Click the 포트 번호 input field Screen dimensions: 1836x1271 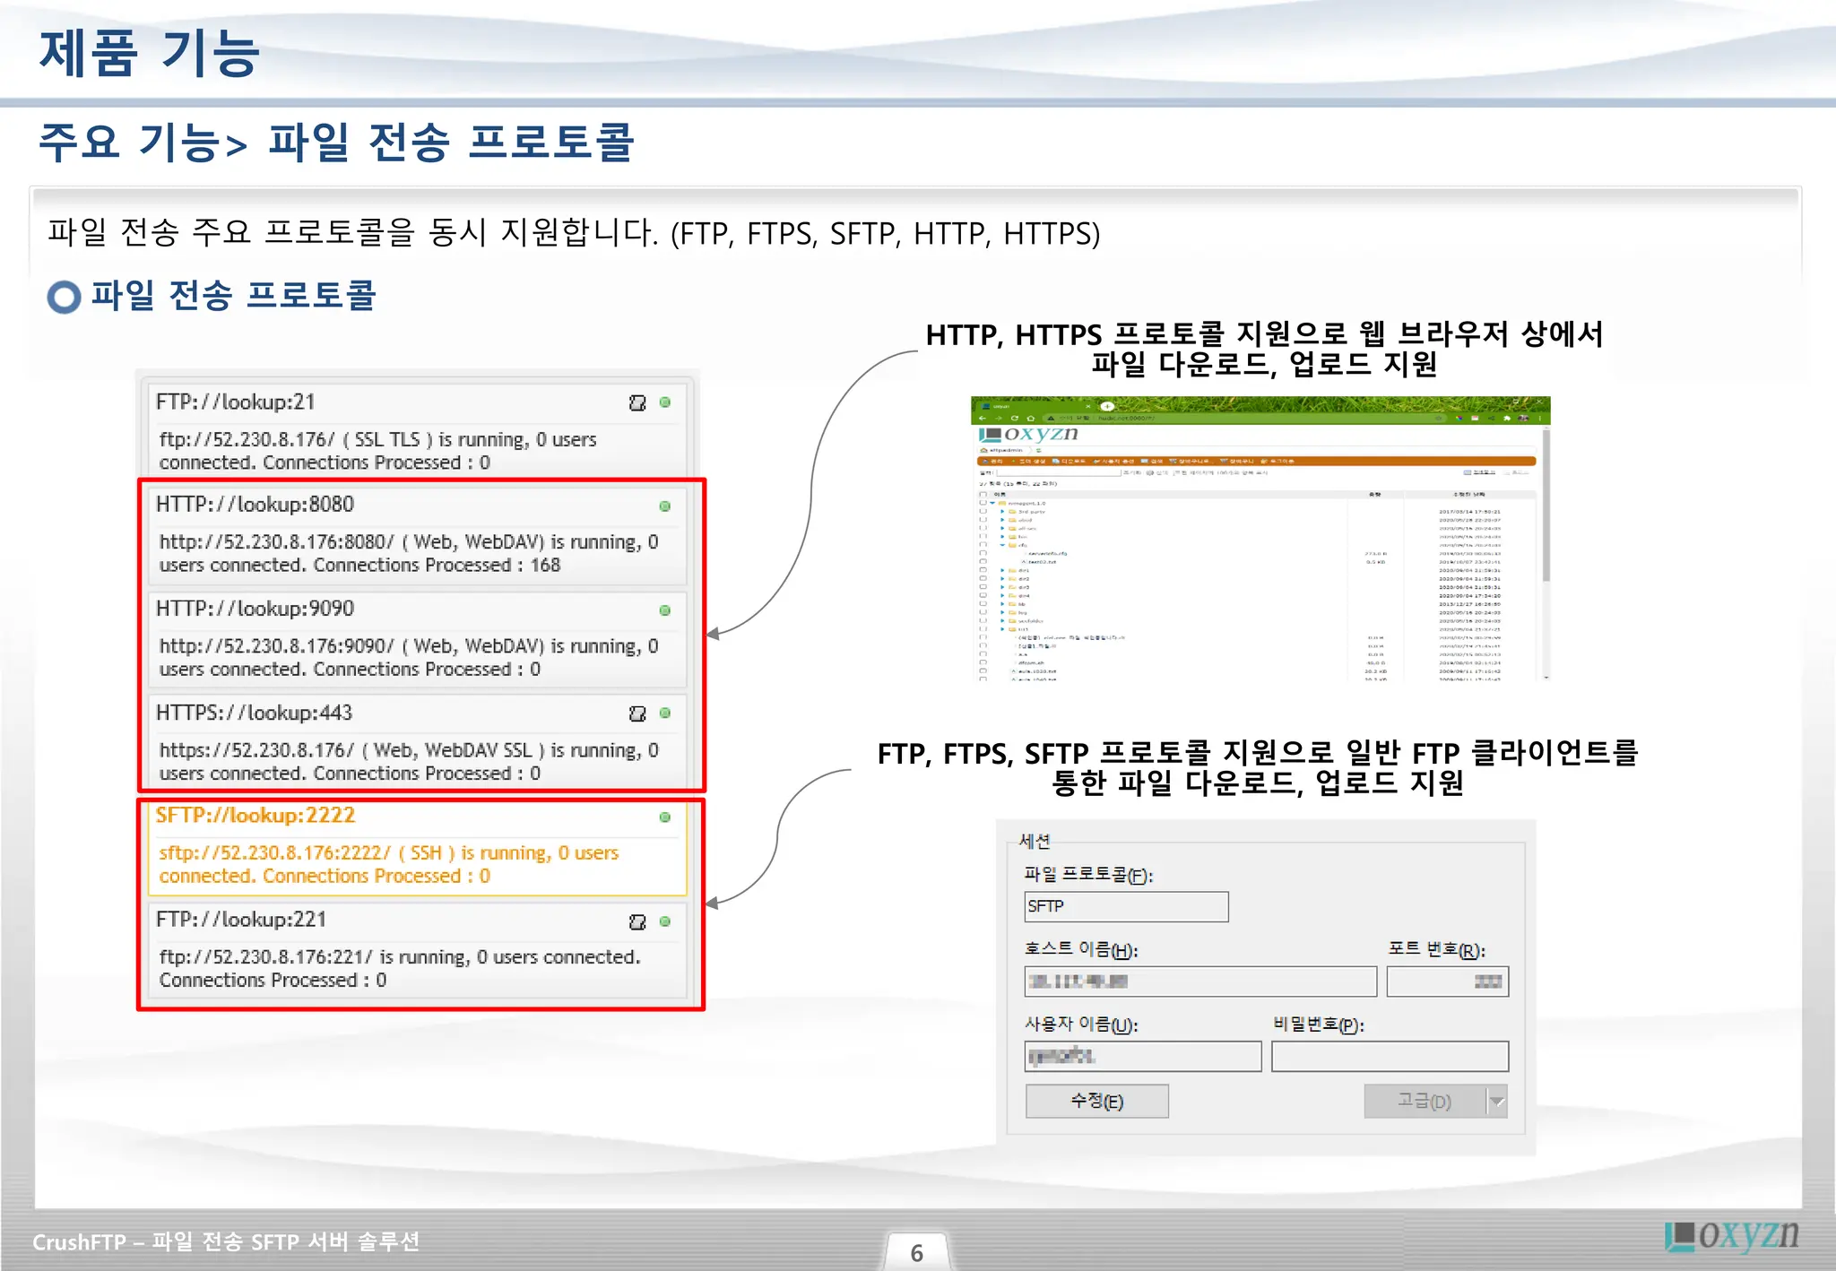(1448, 981)
